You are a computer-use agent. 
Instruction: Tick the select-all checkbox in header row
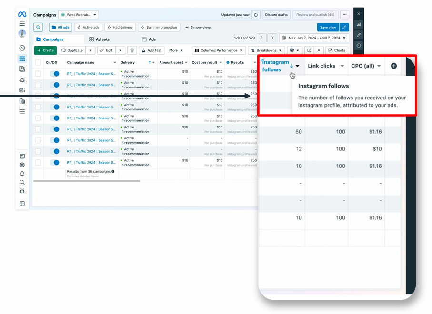[38, 62]
